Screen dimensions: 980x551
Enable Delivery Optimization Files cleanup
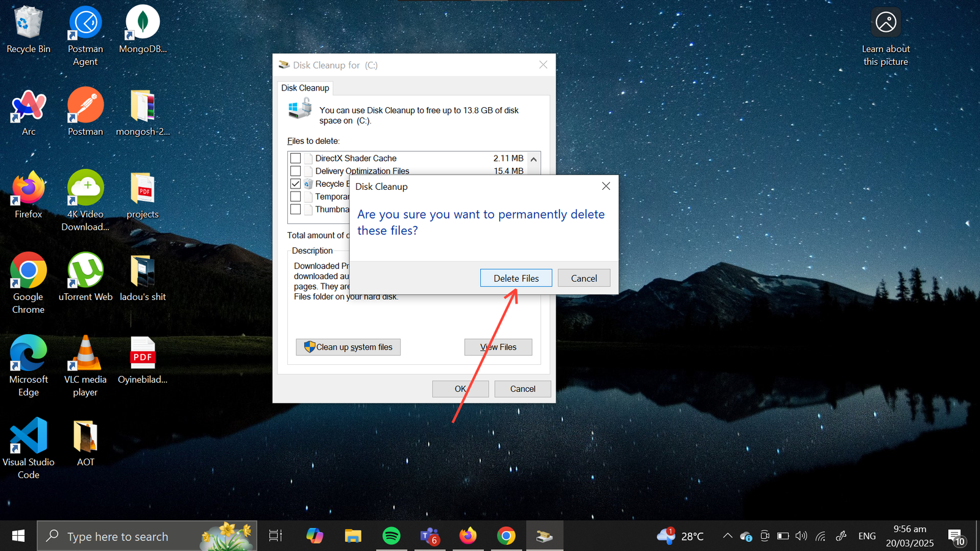(x=296, y=171)
